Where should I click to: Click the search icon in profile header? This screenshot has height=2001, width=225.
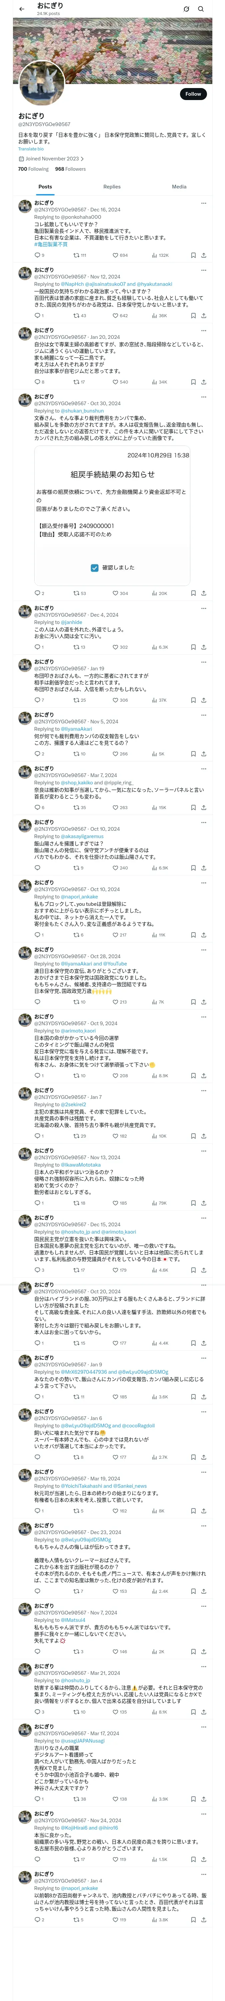coord(201,9)
